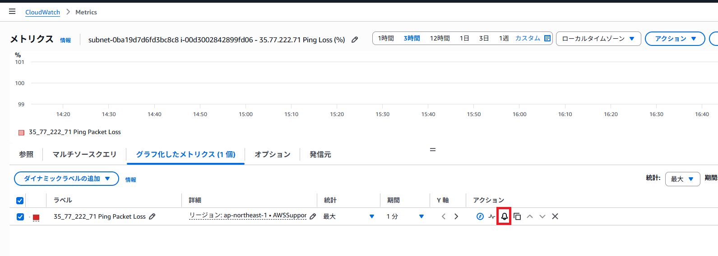Set time range to 1日
718x256 pixels.
464,38
